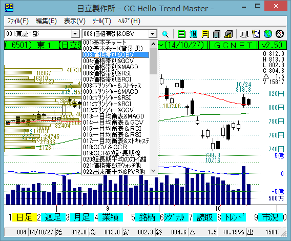Open the 東証1部 market dropdown arrow

(x=75, y=34)
